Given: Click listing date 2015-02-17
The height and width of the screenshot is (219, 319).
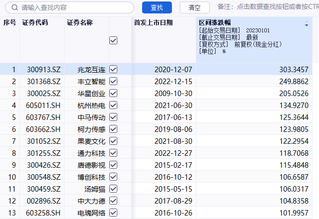Looking at the screenshot, I should [x=173, y=165].
